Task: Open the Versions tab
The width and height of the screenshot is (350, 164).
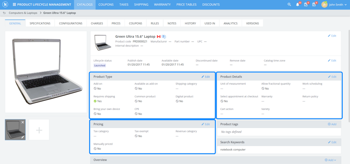Action: [x=252, y=23]
